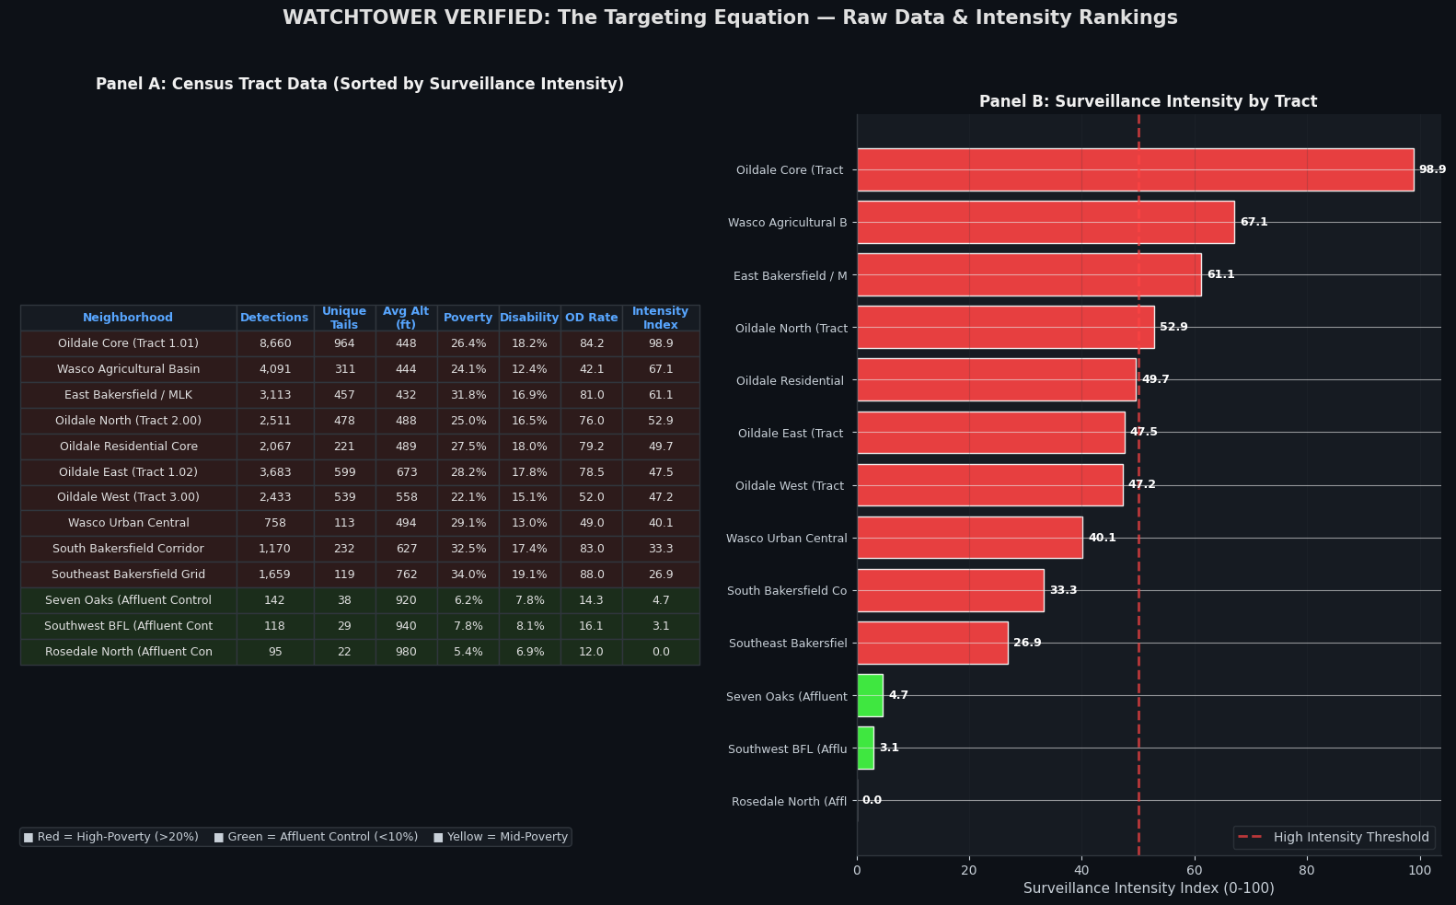Click the green Southwest BFL bar
The image size is (1456, 905).
pyautogui.click(x=865, y=748)
